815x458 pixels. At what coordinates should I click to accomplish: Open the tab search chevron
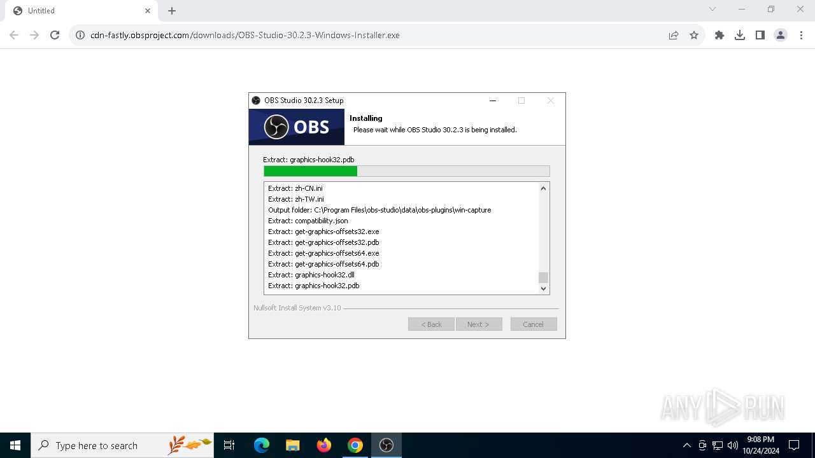[712, 10]
